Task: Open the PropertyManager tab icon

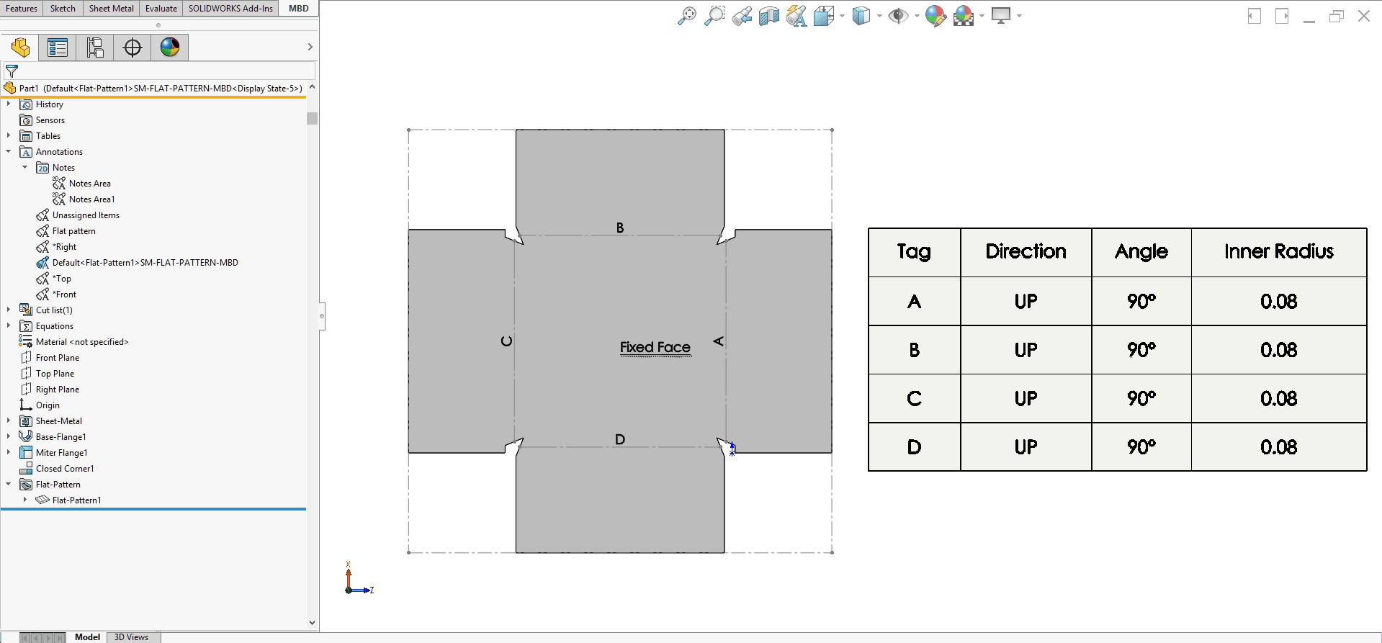Action: pyautogui.click(x=58, y=48)
